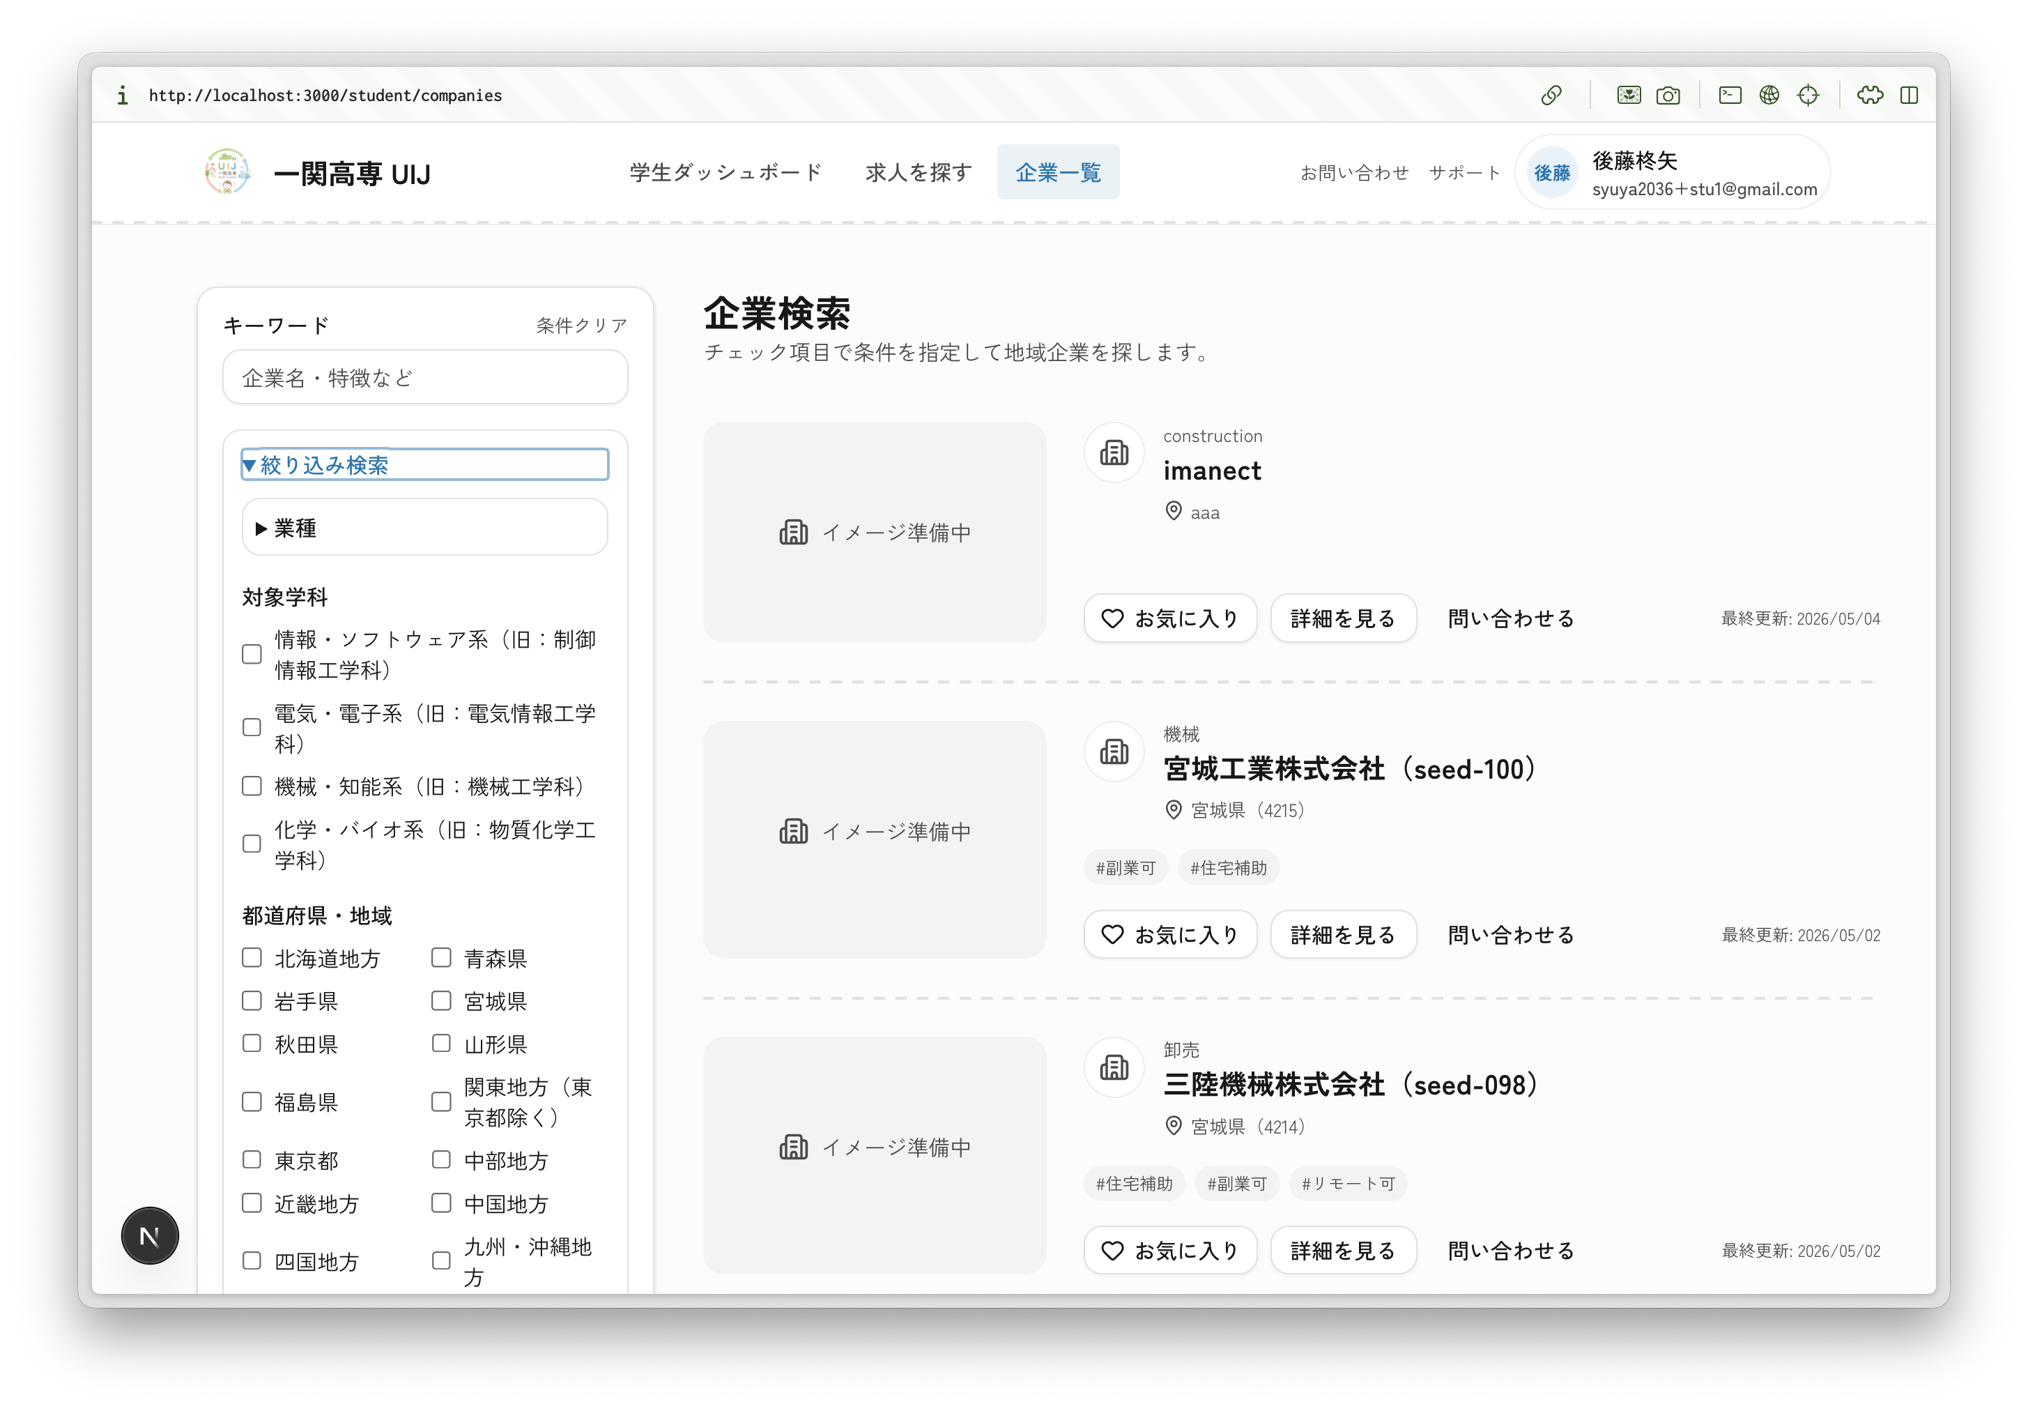Click 問い合わせる for 三陸機械株式会社

pyautogui.click(x=1512, y=1251)
